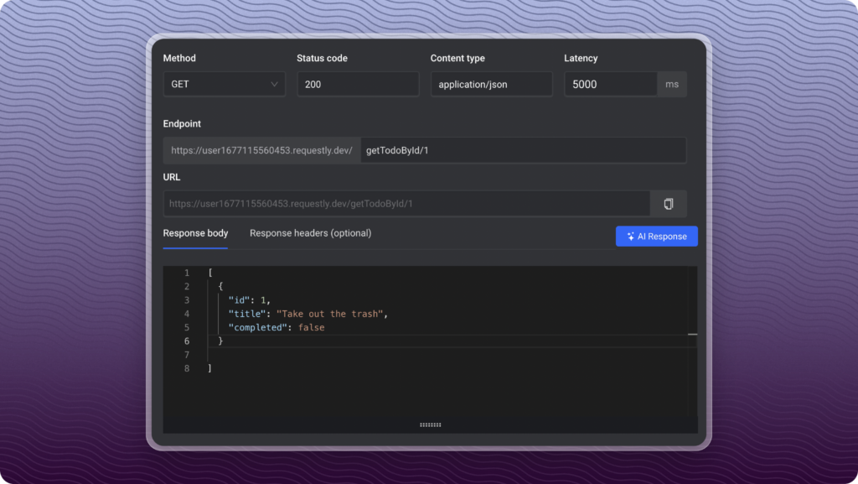Click the "Take out the trash" string

pyautogui.click(x=329, y=314)
